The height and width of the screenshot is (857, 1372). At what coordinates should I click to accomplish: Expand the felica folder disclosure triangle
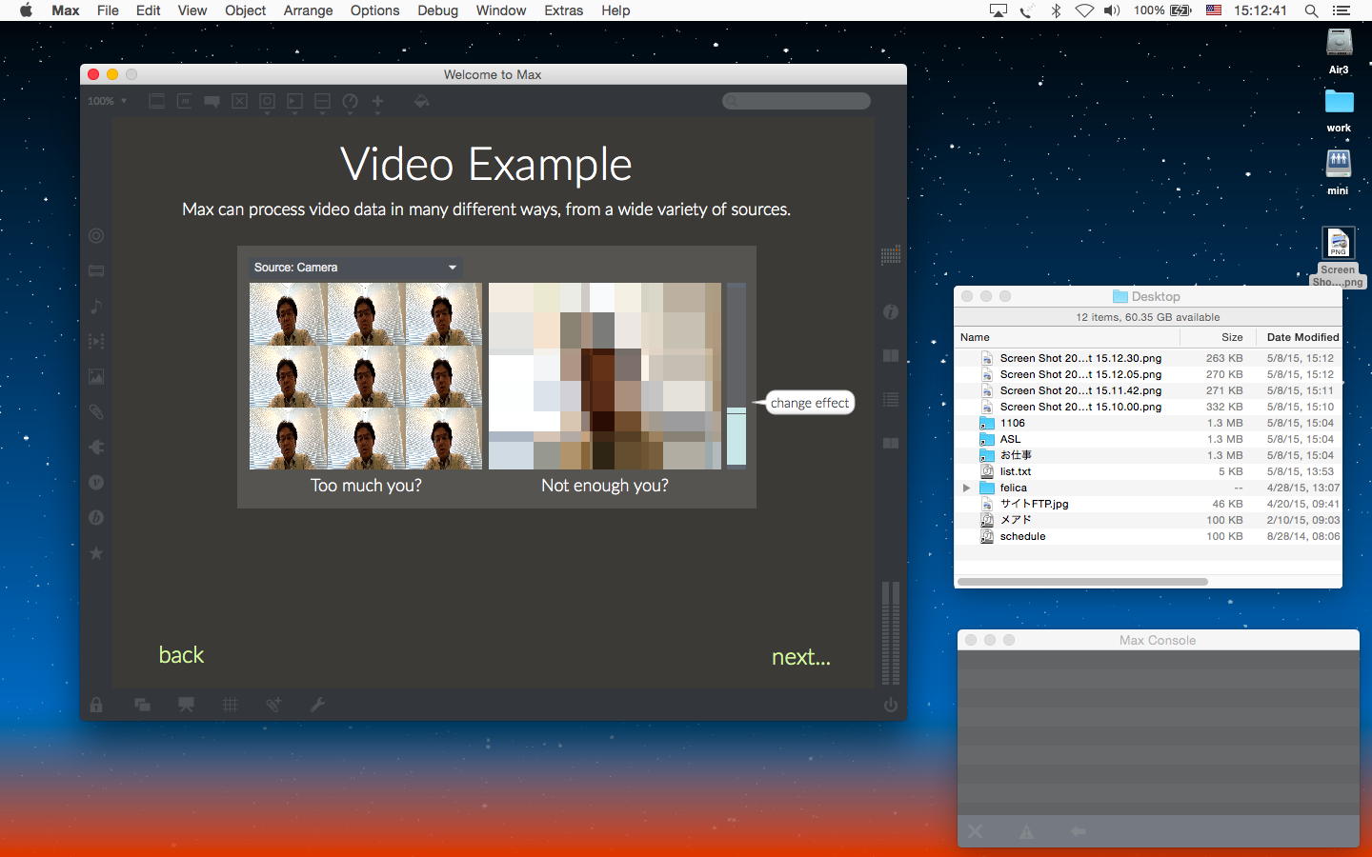[966, 488]
